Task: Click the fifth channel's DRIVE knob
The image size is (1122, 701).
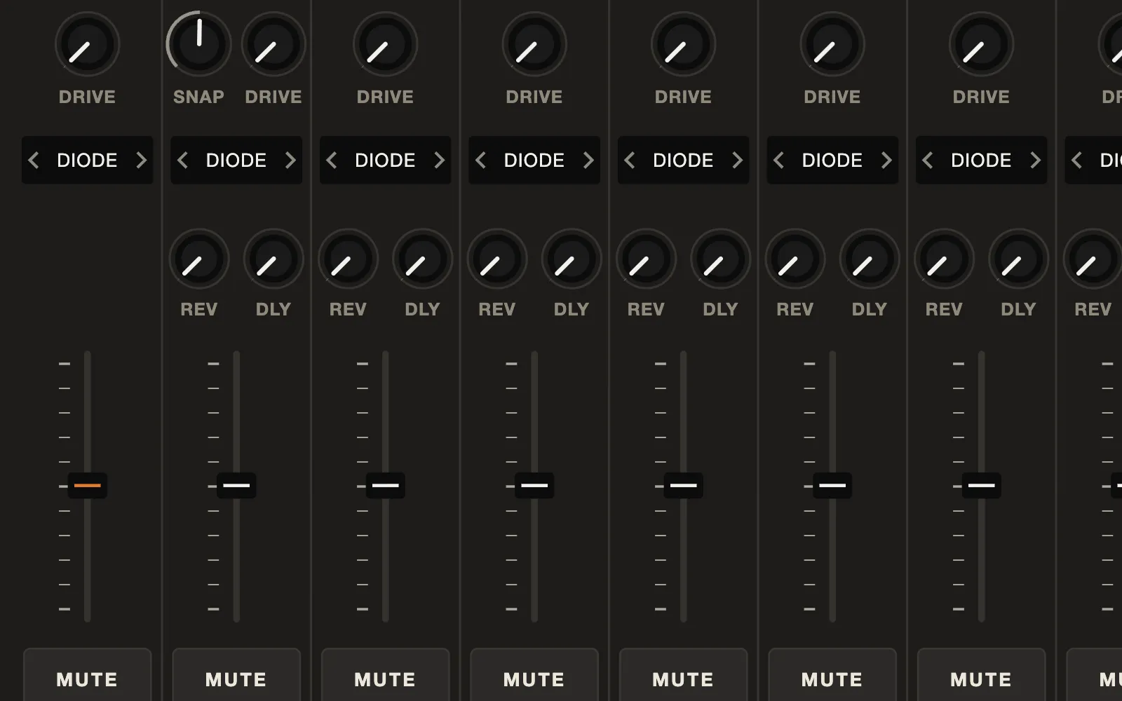Action: click(x=684, y=44)
